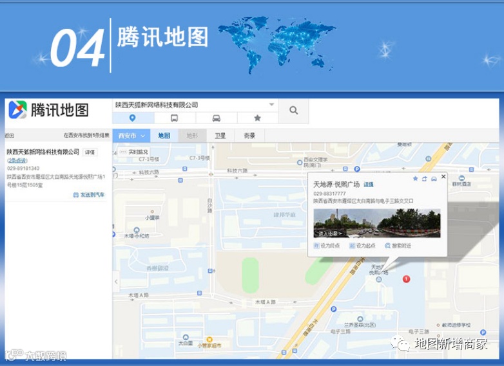The image size is (504, 366).
Task: Expand the search box history arrow
Action: tap(271, 105)
